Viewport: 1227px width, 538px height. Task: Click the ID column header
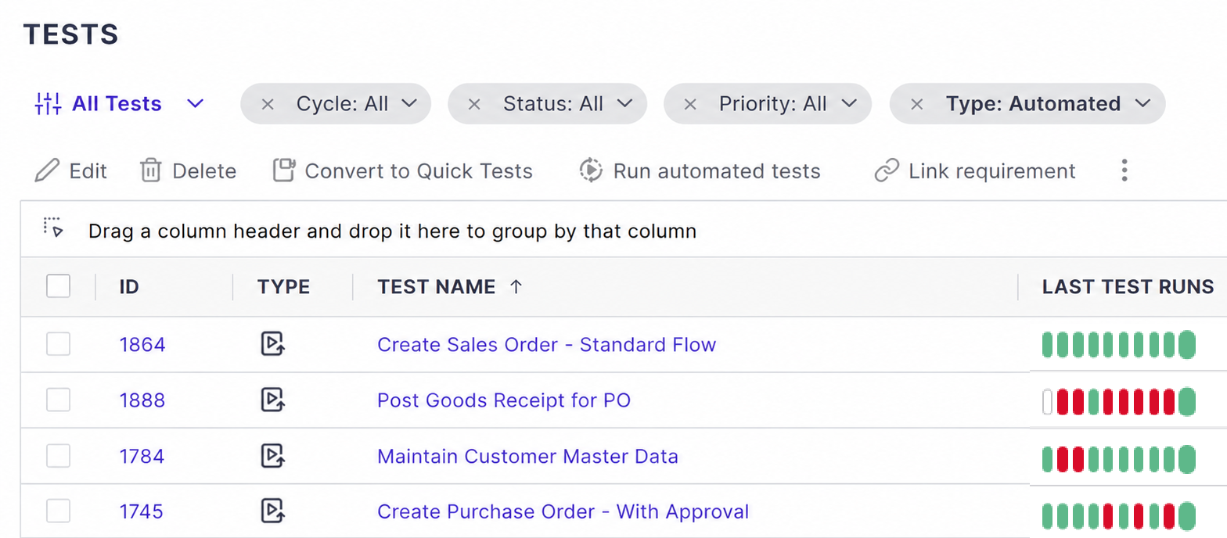(129, 287)
